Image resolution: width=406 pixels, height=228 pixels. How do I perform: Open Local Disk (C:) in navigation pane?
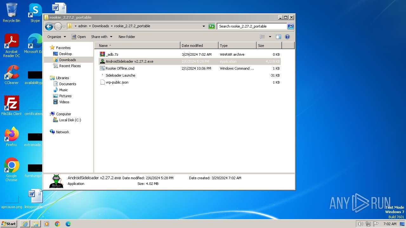tap(70, 120)
